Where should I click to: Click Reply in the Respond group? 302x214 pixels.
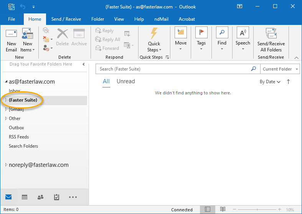click(105, 31)
